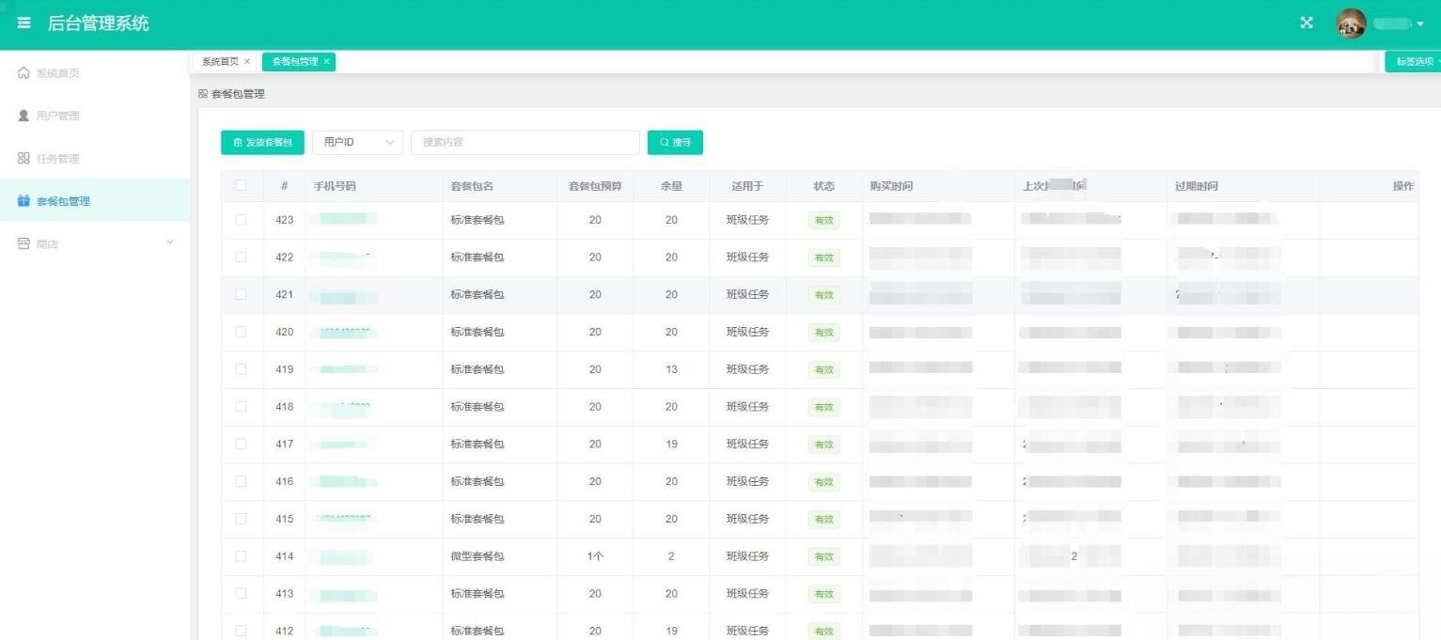Click the 有效 status badge on row 419
Viewport: 1441px width, 640px height.
pyautogui.click(x=823, y=369)
